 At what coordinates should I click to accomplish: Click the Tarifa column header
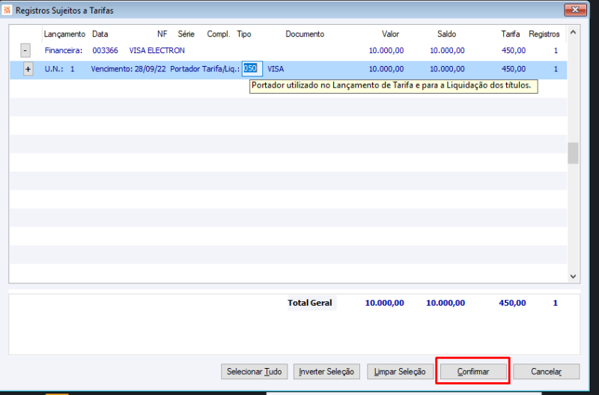coord(511,34)
